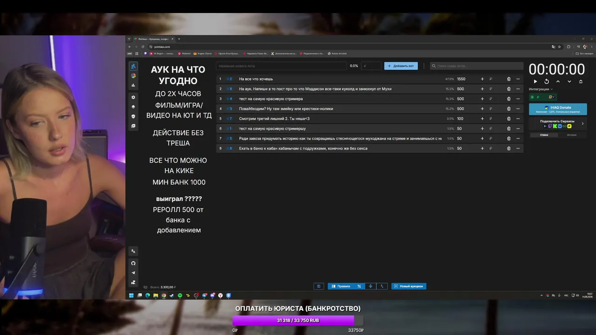Click the 00:00:00 timer display
The width and height of the screenshot is (596, 335).
coord(557,69)
